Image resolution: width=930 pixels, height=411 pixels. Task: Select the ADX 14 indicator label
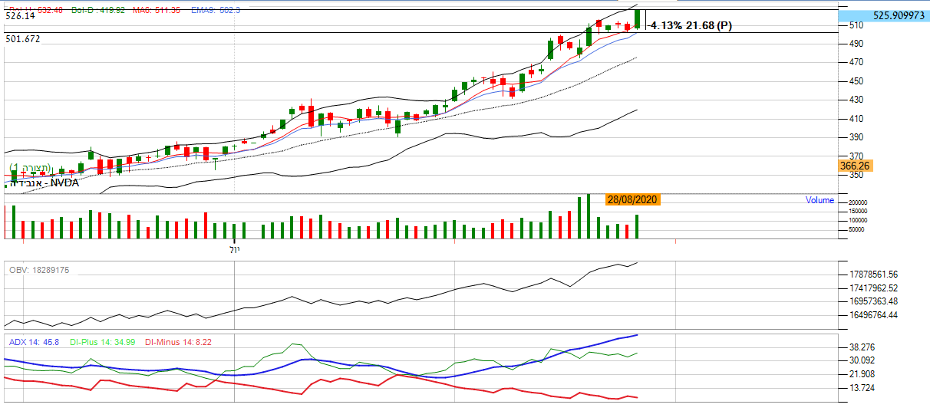click(x=34, y=342)
